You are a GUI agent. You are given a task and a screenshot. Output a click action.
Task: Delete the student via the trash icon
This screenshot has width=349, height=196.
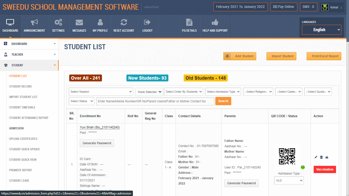point(321,157)
